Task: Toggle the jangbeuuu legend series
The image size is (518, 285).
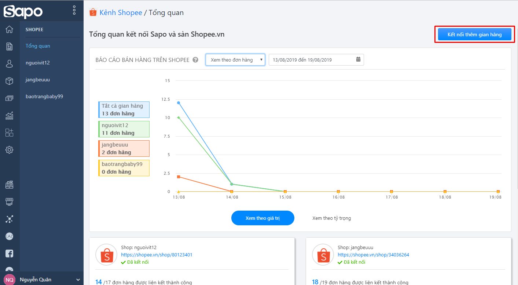Action: [124, 149]
